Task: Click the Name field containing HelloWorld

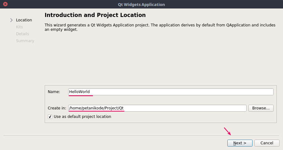Action: (171, 92)
